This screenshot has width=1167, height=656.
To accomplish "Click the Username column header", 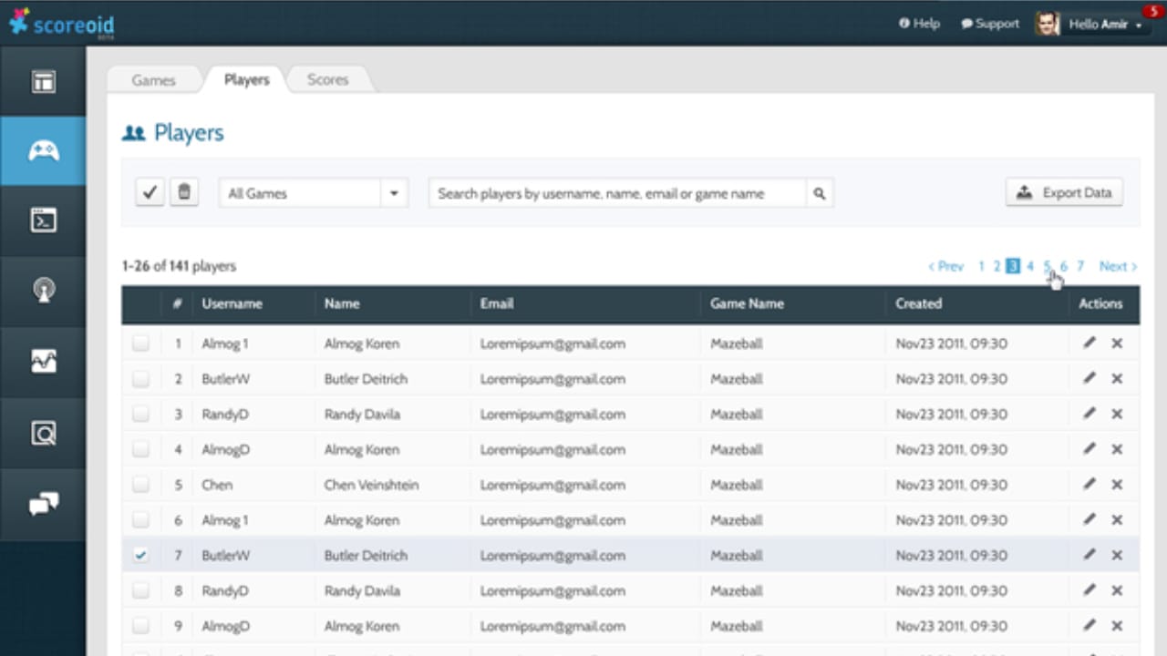I will [232, 303].
